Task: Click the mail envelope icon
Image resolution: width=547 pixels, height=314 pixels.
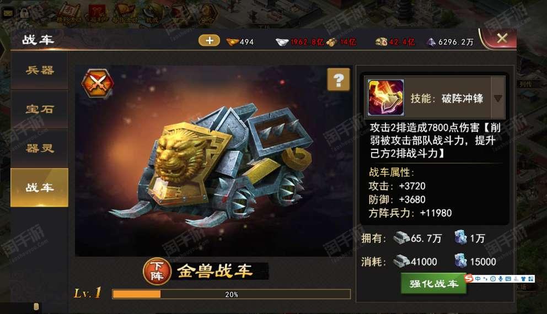Action: (x=8, y=13)
